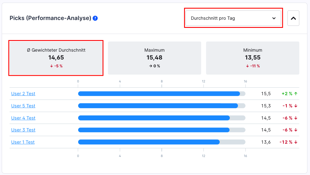Click the right arrow in Maximum card
Image resolution: width=310 pixels, height=175 pixels.
click(151, 66)
